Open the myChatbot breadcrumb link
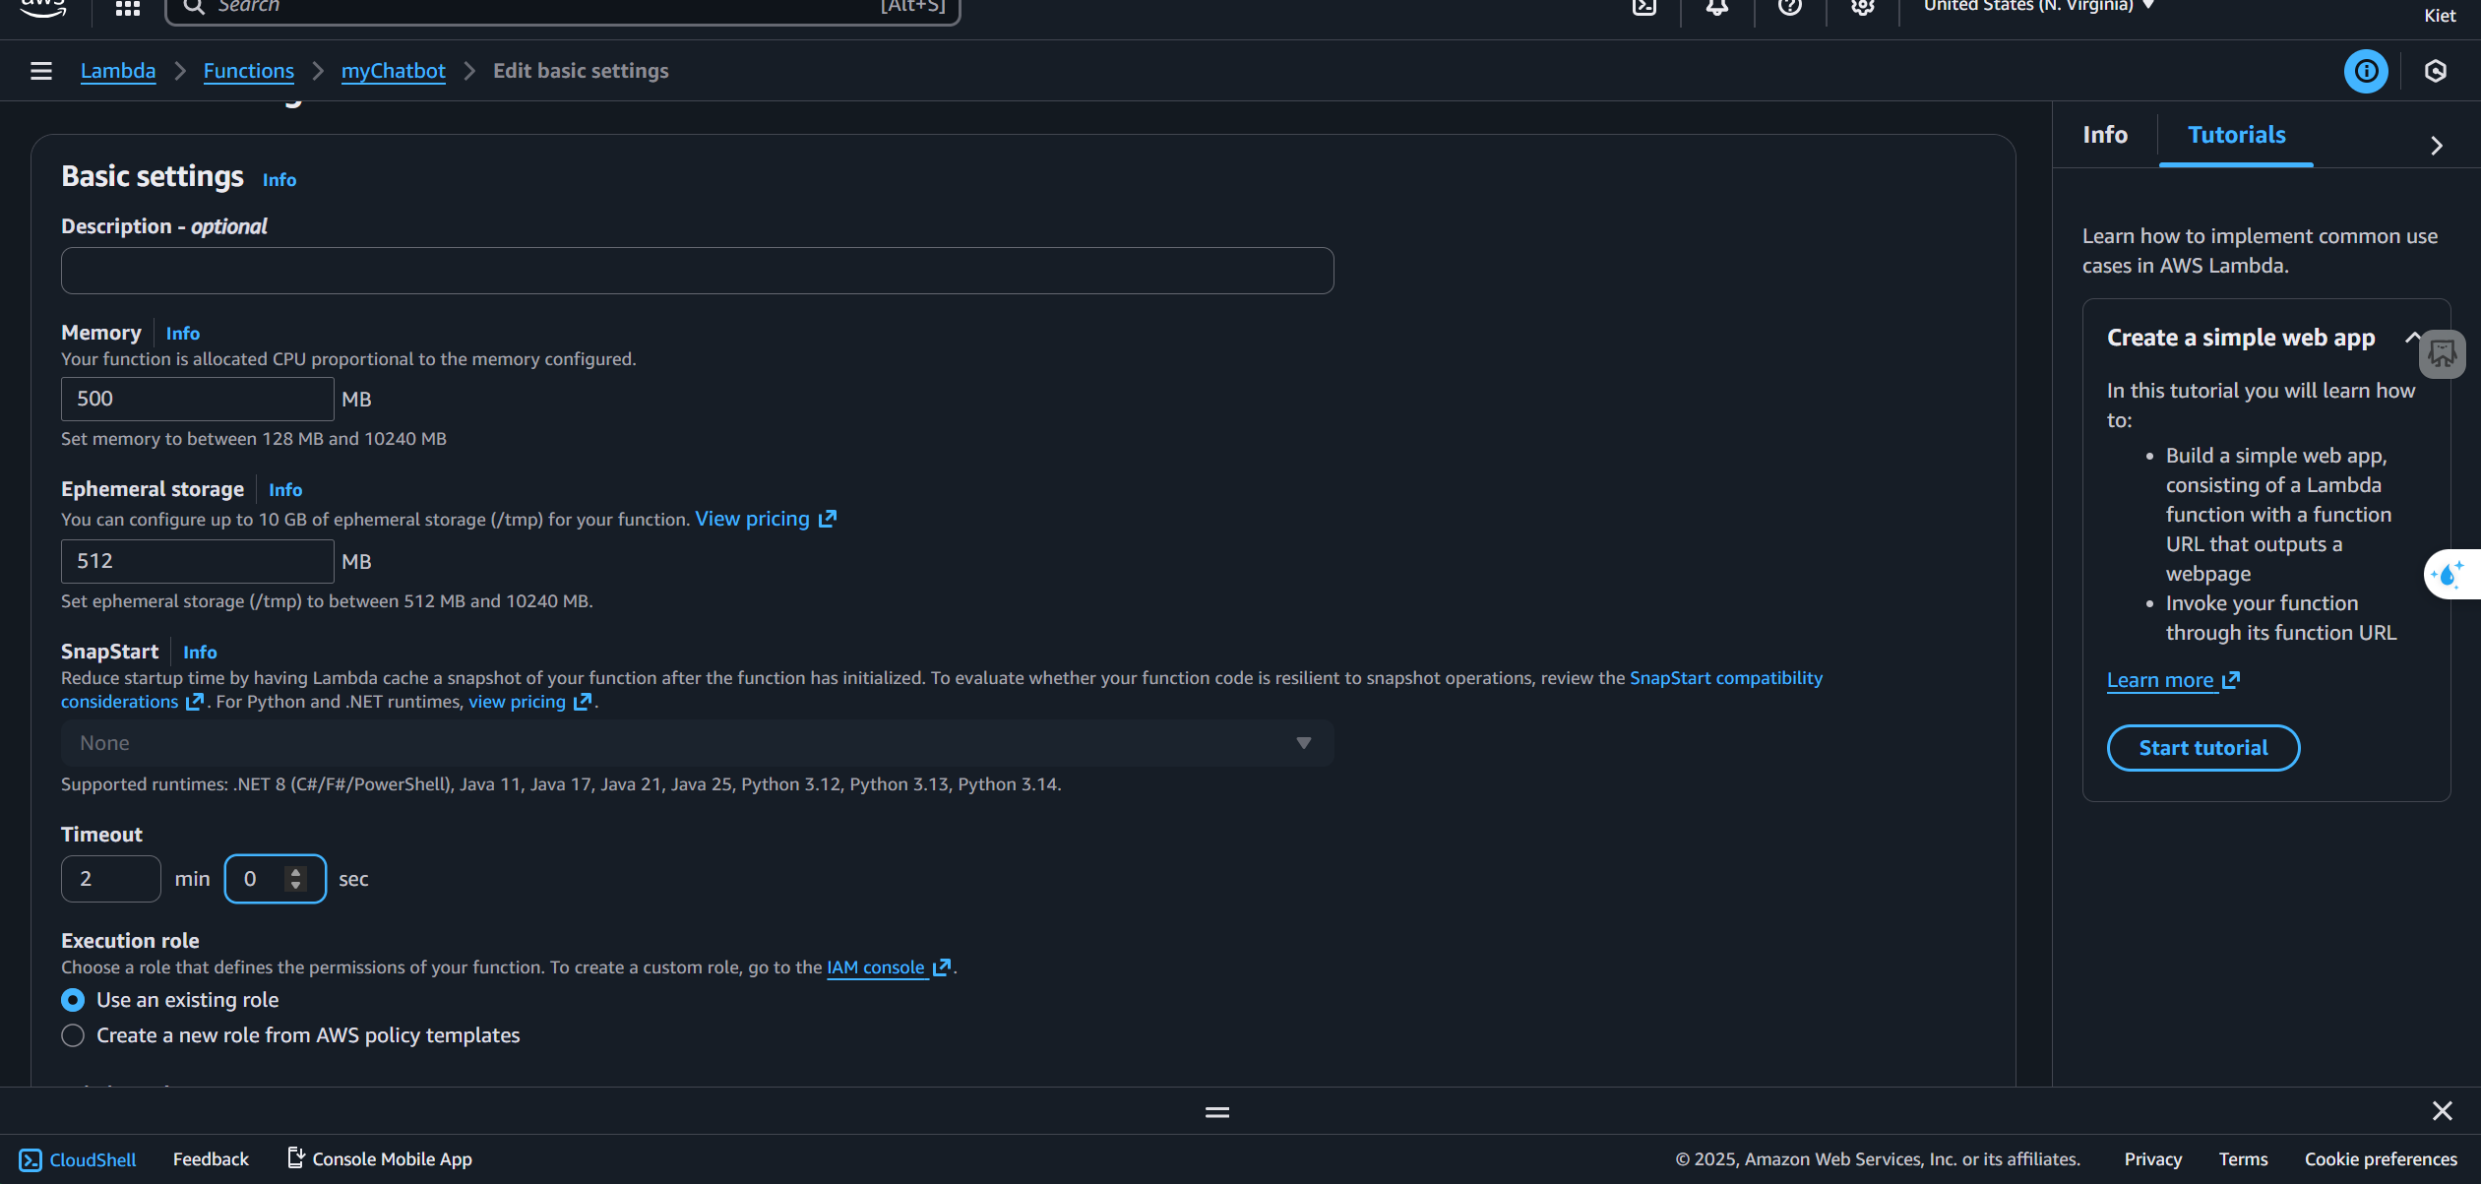Screen dimensions: 2481x1184 pyautogui.click(x=393, y=71)
